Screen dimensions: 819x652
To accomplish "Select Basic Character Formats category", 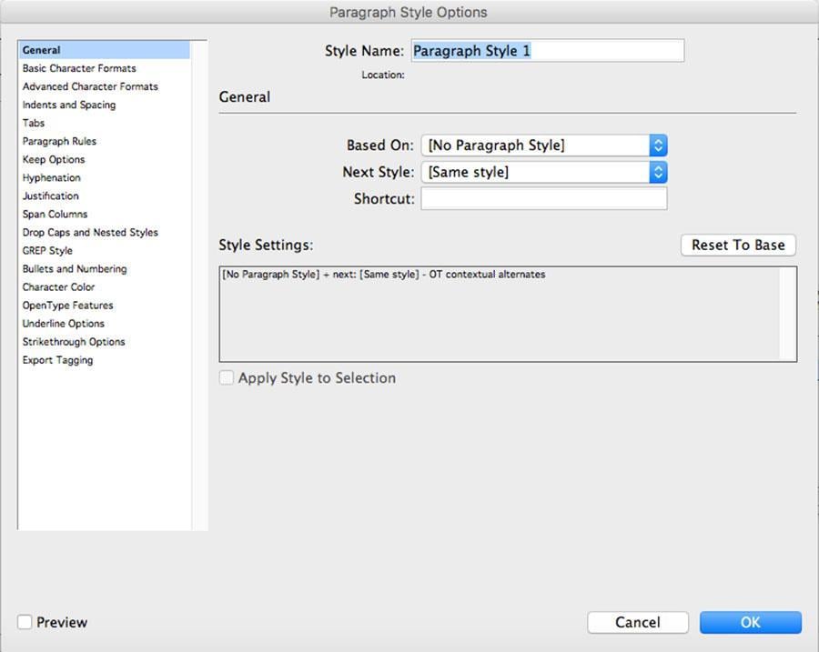I will click(79, 68).
